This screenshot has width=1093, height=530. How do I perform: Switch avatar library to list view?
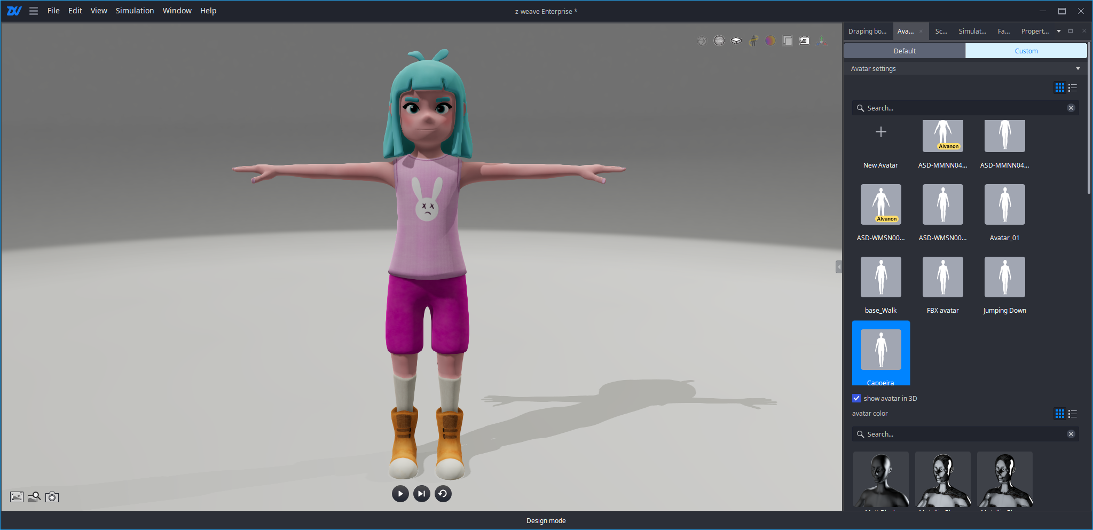click(x=1073, y=88)
